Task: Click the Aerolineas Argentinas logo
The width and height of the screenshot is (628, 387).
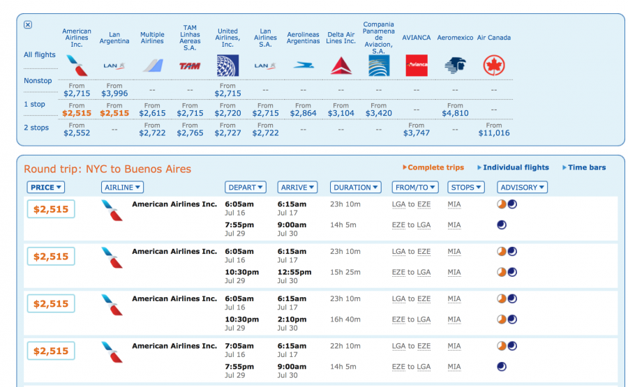Action: (304, 66)
